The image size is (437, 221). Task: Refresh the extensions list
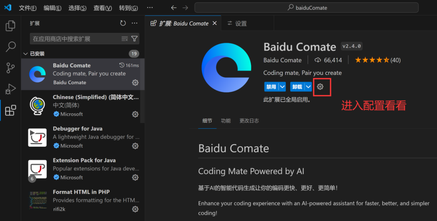click(x=123, y=23)
